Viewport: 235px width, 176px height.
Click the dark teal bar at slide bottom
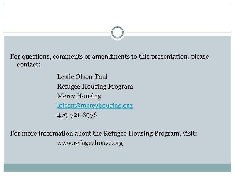(x=117, y=168)
